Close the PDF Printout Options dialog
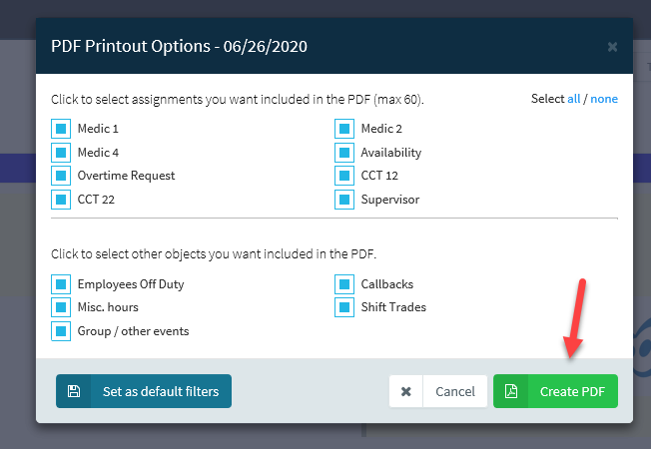Viewport: 651px width, 449px height. click(x=612, y=46)
